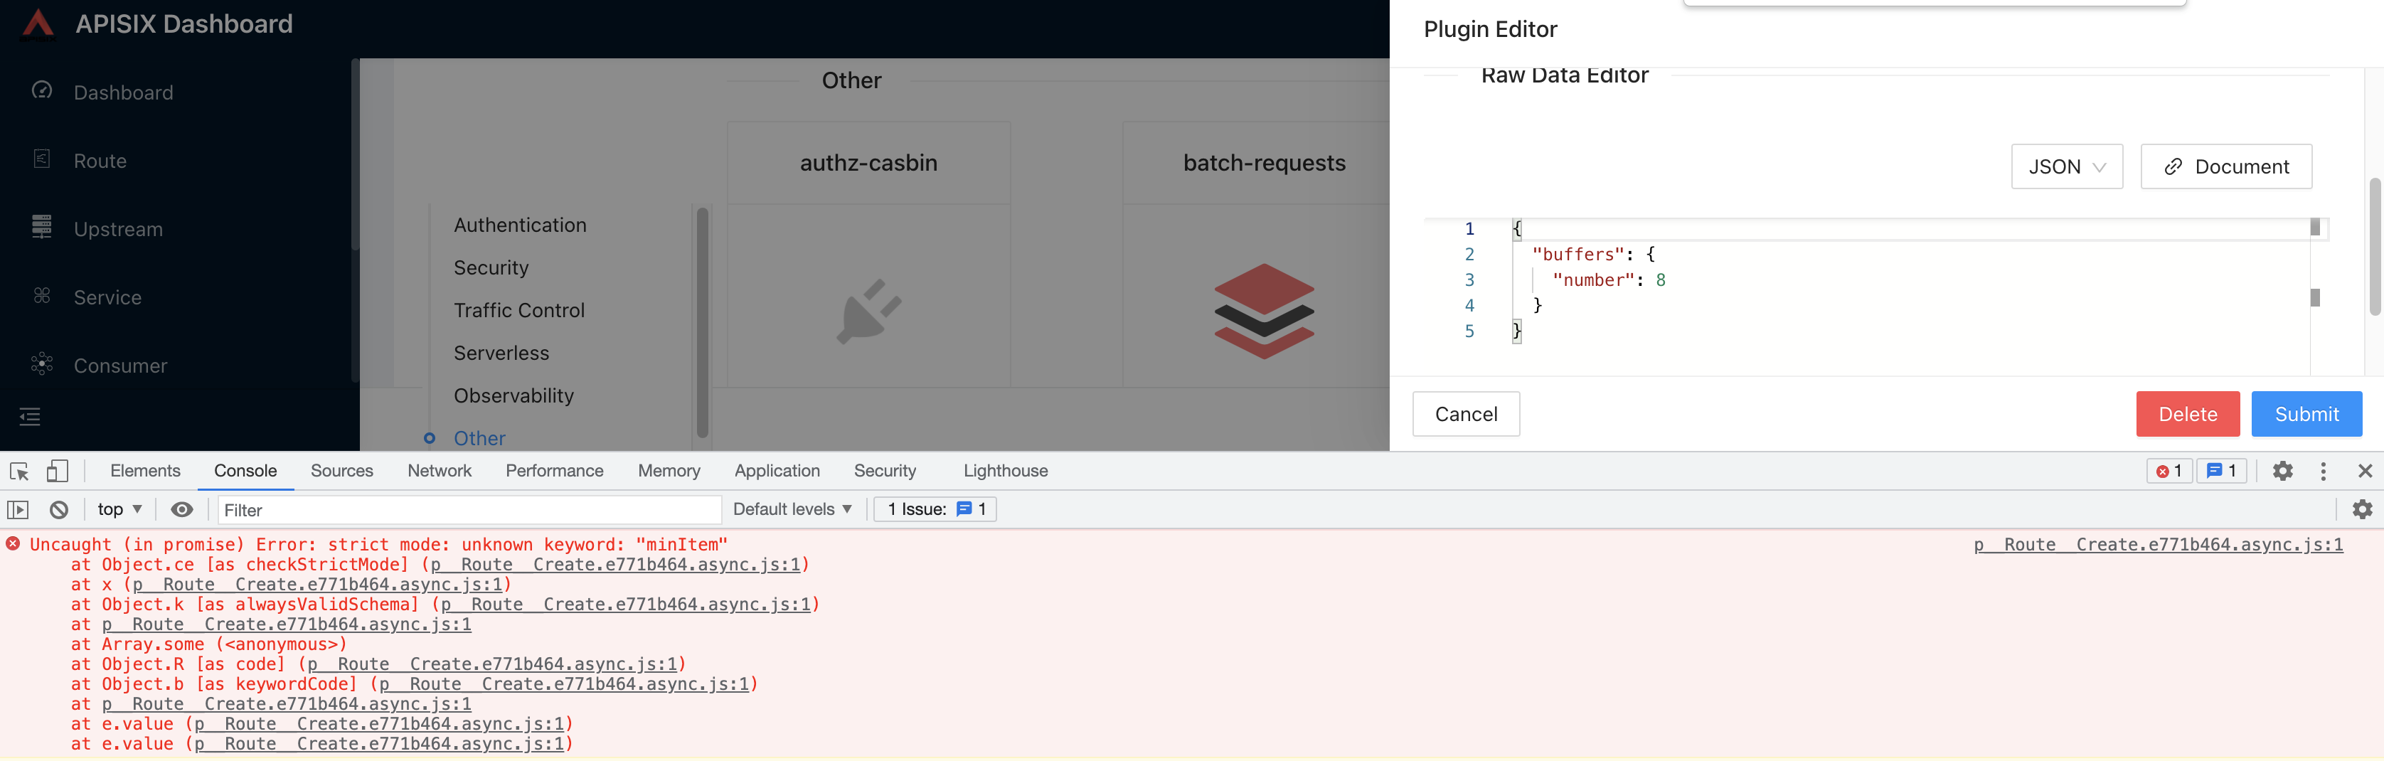Screen dimensions: 2384x761
Task: Create a live expression with the eye icon
Action: click(181, 509)
